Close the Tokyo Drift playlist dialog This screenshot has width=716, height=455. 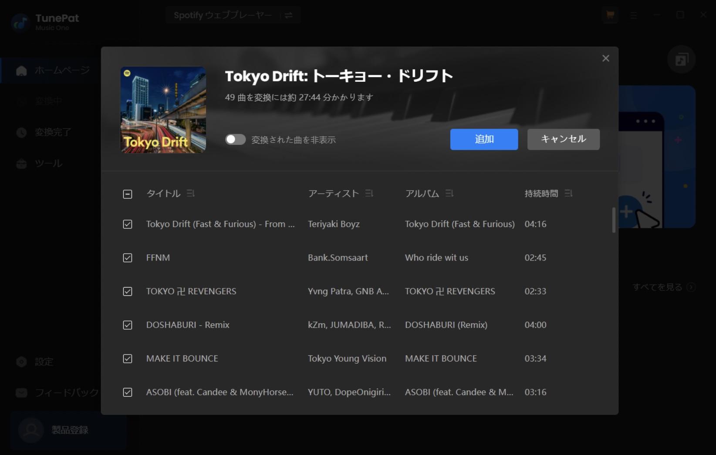(605, 58)
